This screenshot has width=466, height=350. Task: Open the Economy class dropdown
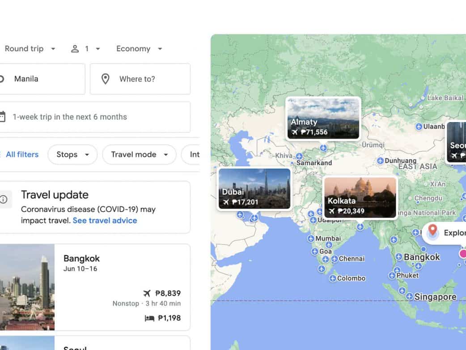pos(139,49)
